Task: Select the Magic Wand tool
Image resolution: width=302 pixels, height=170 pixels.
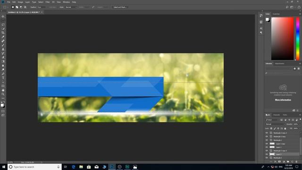Action: coord(3,29)
